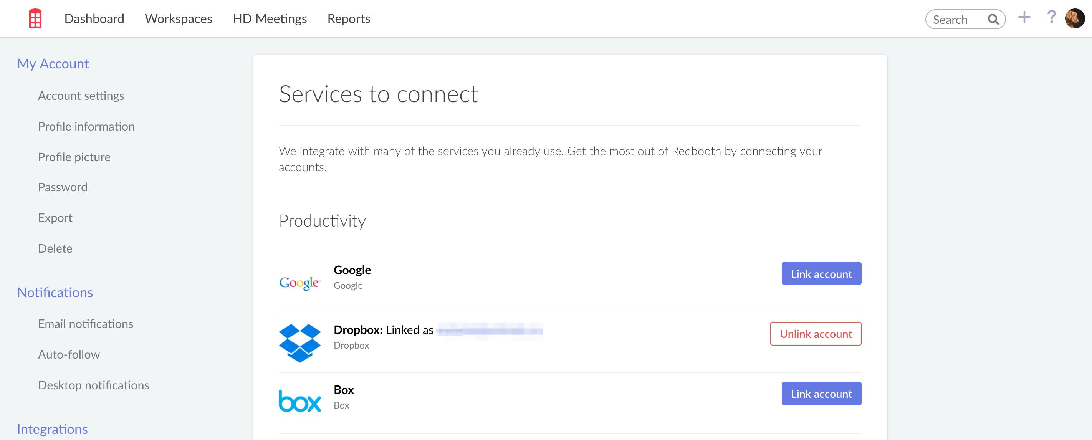Image resolution: width=1092 pixels, height=440 pixels.
Task: Open the Integrations section heading
Action: coord(52,429)
